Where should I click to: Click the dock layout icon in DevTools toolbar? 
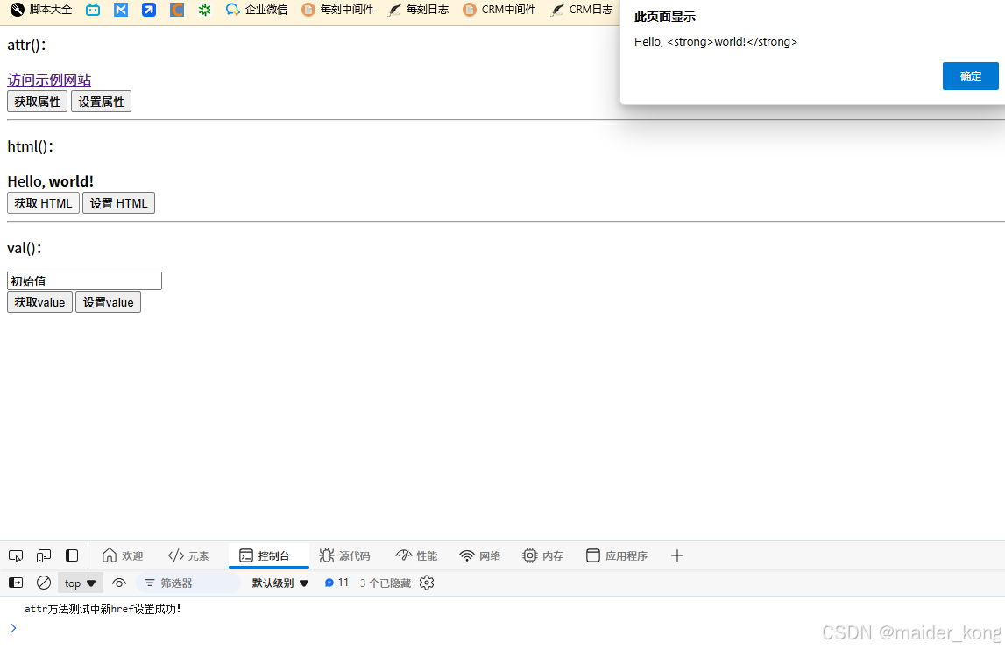coord(71,555)
